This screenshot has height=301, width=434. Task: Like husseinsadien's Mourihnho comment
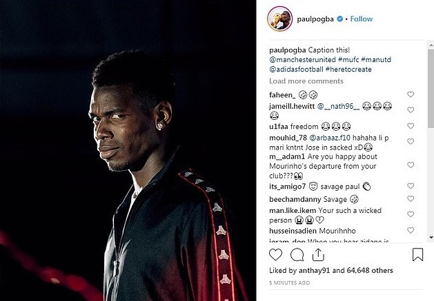tap(411, 230)
